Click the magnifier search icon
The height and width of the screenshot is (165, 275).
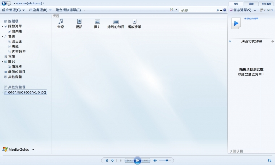(x=218, y=10)
